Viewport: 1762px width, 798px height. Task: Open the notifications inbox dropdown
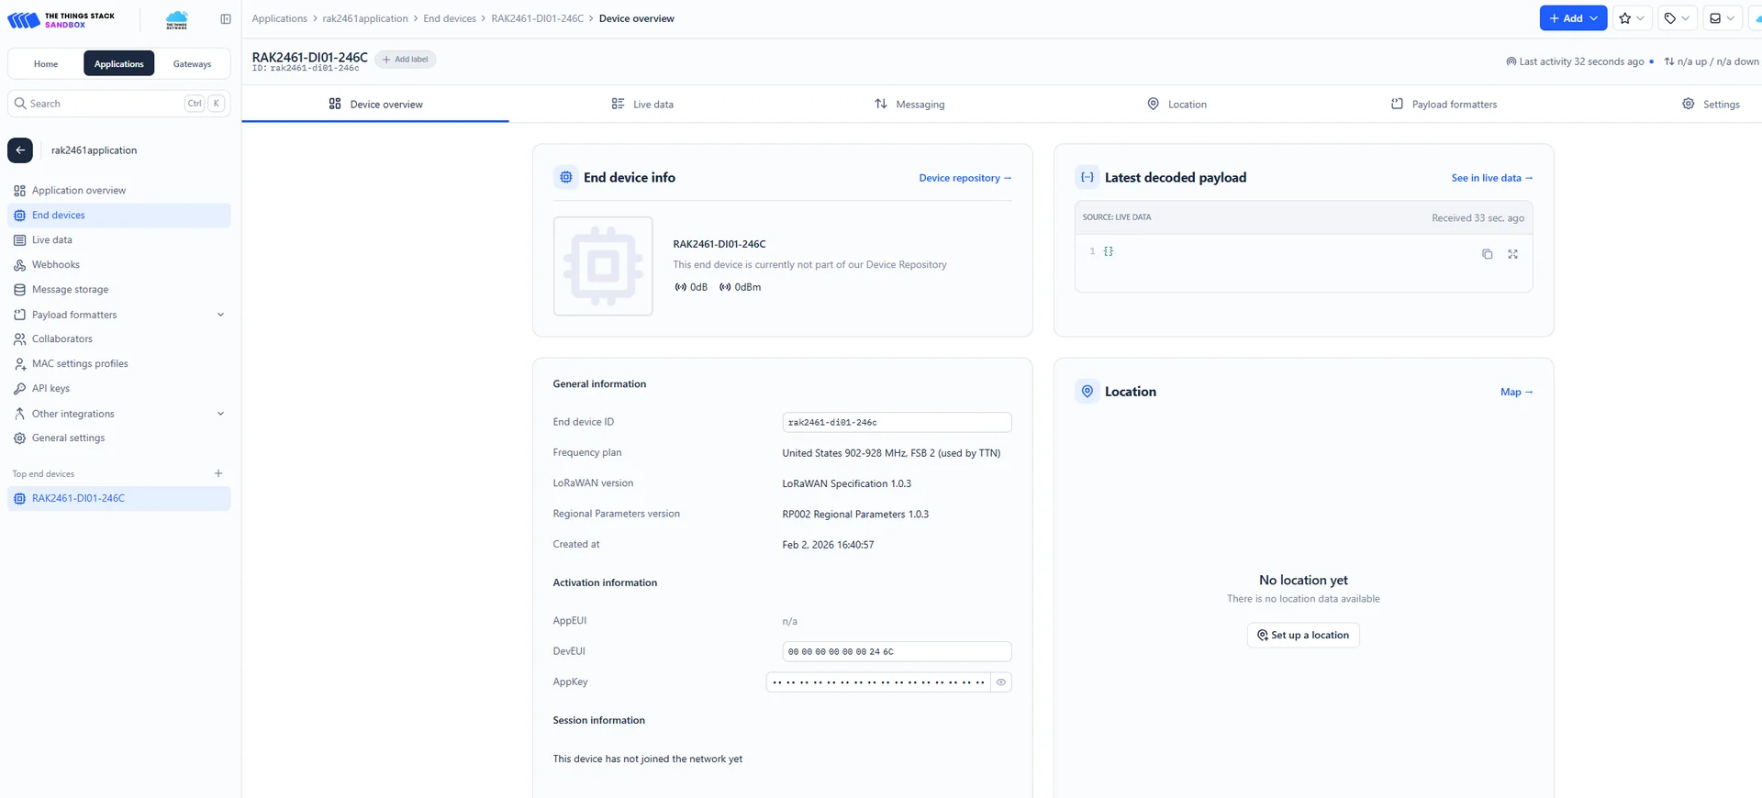[1722, 18]
